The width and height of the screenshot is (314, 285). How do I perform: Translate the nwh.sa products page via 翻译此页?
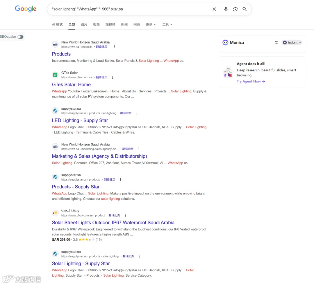[x=102, y=47]
